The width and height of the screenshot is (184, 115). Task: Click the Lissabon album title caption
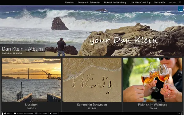(x=31, y=105)
